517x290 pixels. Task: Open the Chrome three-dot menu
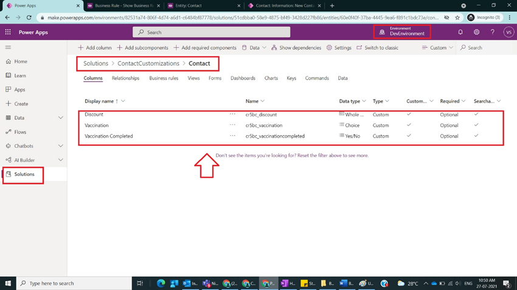click(x=510, y=18)
